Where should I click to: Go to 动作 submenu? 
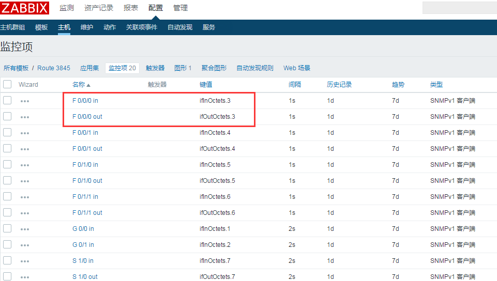pos(110,27)
